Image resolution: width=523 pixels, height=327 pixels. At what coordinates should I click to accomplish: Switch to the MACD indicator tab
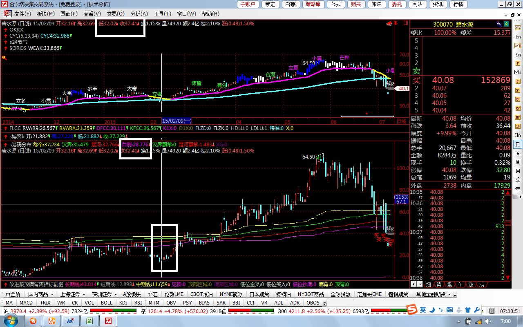click(x=26, y=303)
